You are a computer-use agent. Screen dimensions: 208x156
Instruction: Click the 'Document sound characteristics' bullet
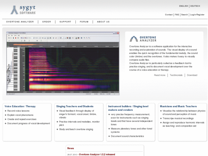(x=127, y=136)
